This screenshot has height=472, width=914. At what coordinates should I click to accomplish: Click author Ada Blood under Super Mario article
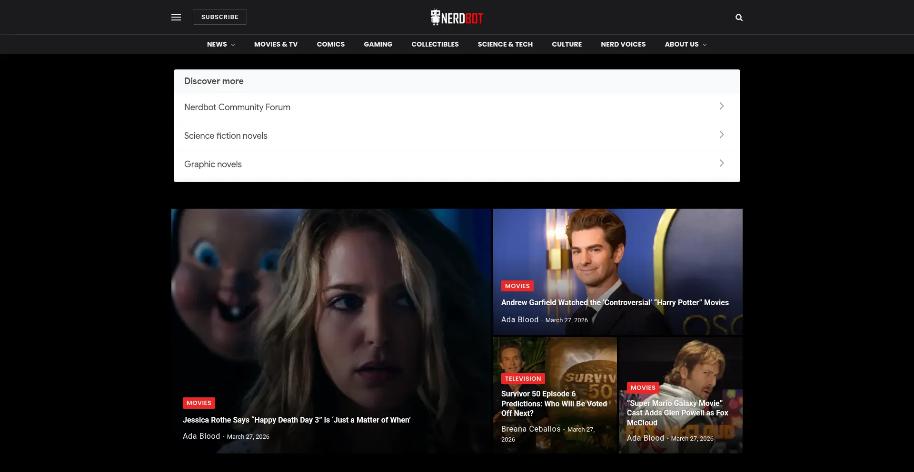click(x=646, y=438)
